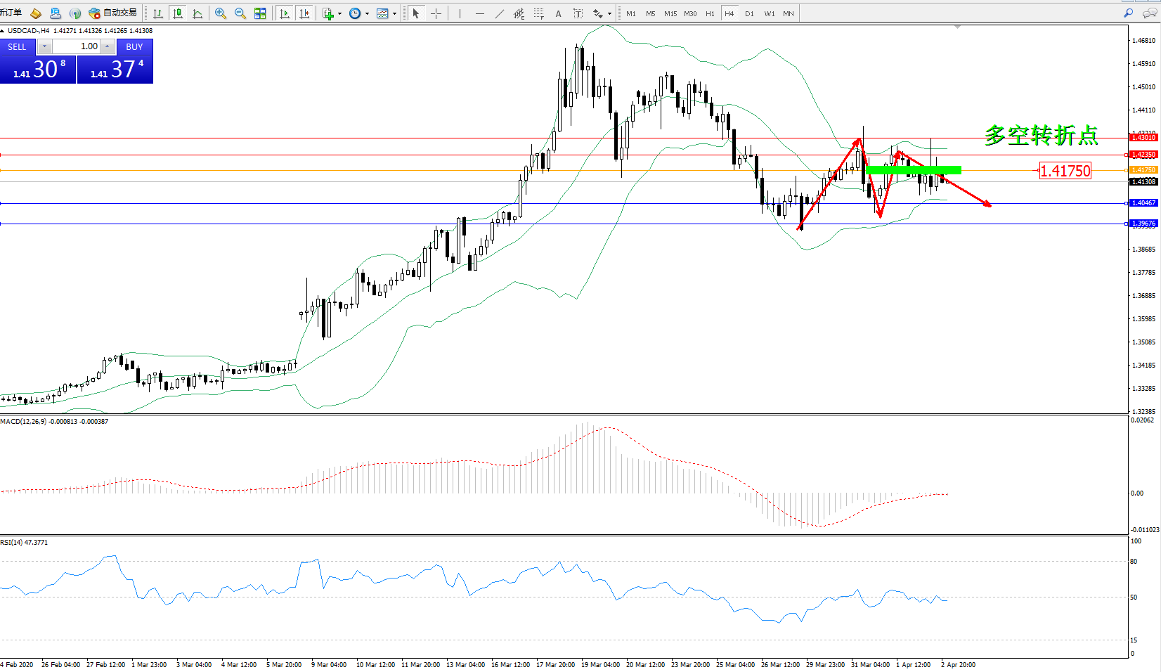1161x672 pixels.
Task: Switch to the D1 timeframe
Action: click(x=749, y=13)
